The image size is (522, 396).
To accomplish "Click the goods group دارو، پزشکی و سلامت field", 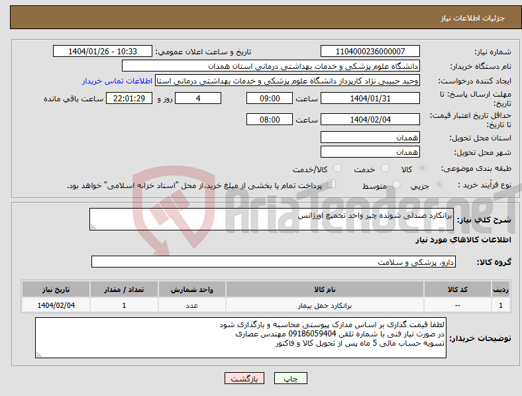I will tap(274, 262).
